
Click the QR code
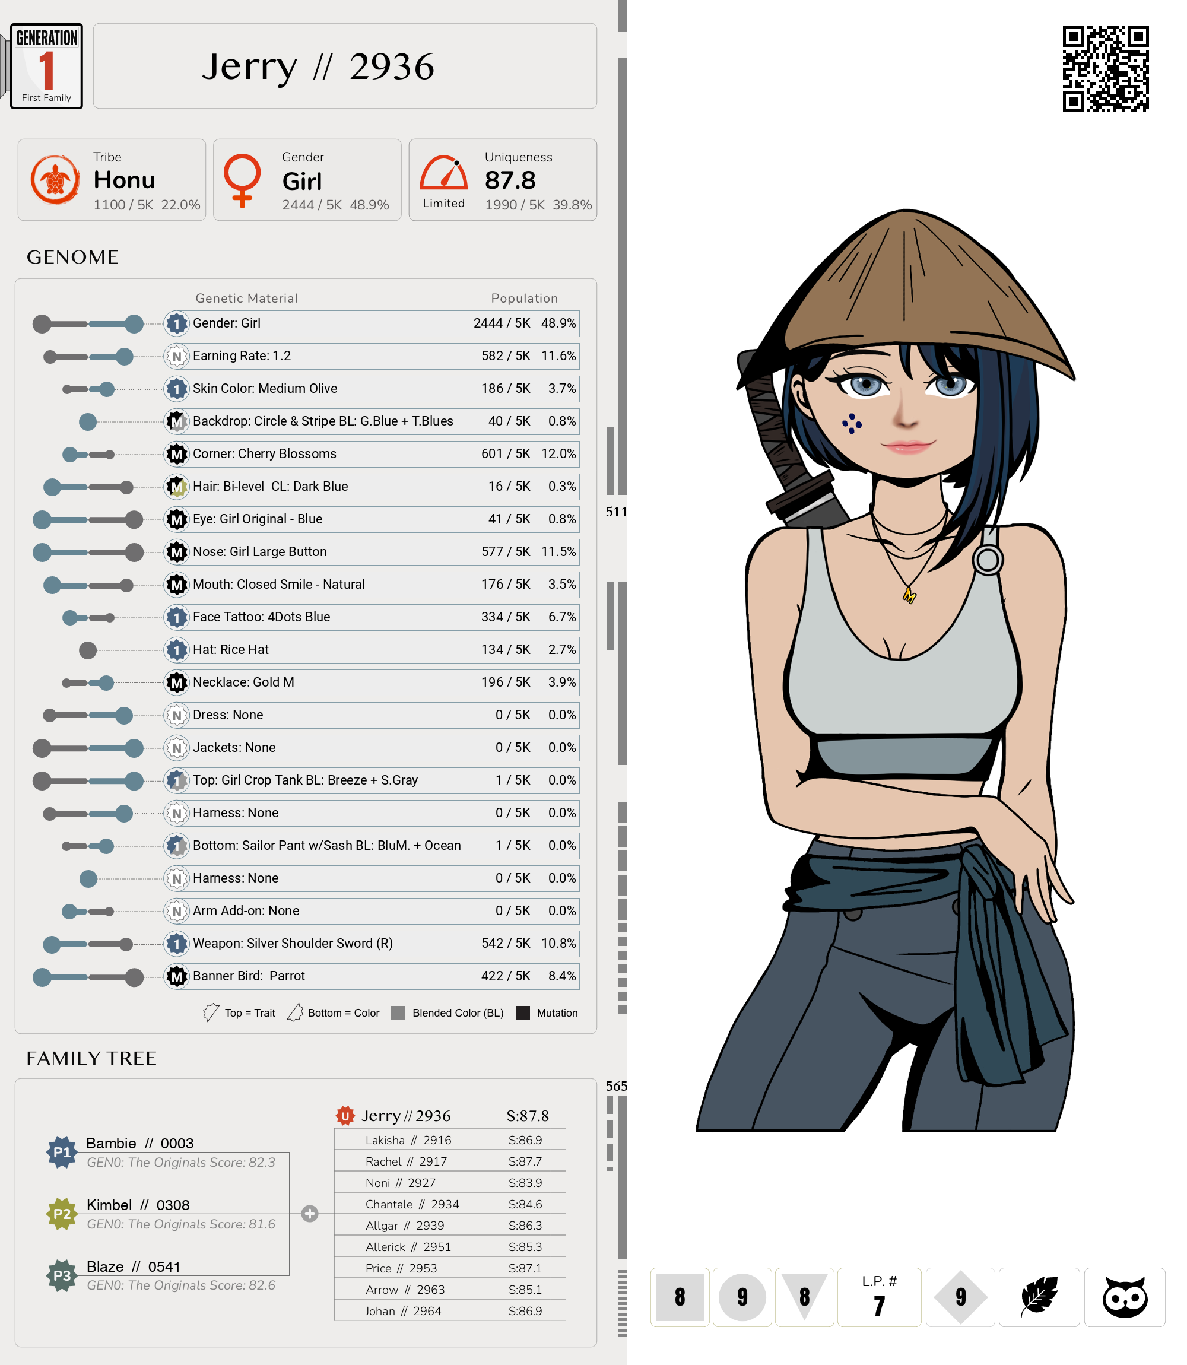pos(1106,69)
